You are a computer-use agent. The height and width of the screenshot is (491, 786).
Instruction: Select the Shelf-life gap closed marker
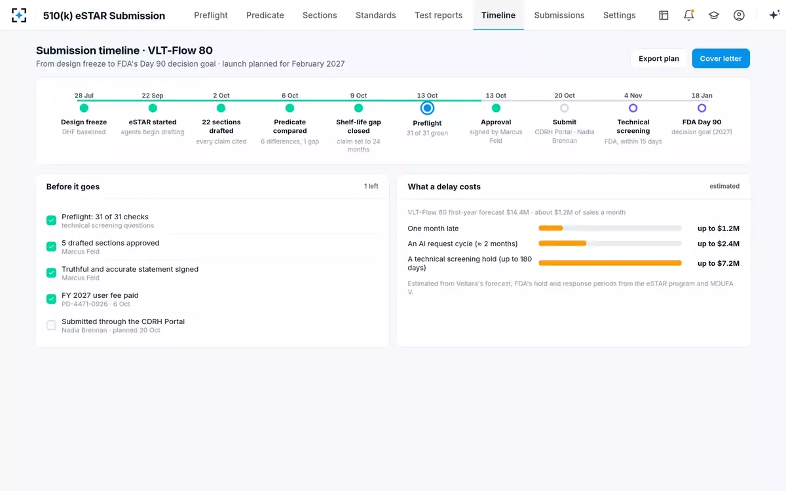point(358,108)
